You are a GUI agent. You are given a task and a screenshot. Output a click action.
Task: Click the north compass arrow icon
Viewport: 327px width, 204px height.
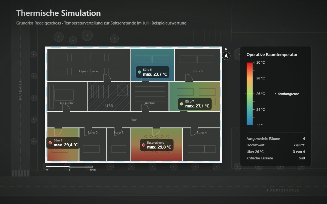point(226,56)
